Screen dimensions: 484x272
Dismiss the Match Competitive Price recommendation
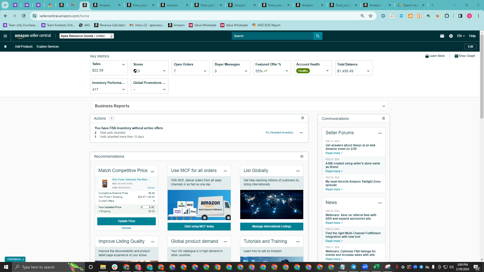(x=127, y=228)
